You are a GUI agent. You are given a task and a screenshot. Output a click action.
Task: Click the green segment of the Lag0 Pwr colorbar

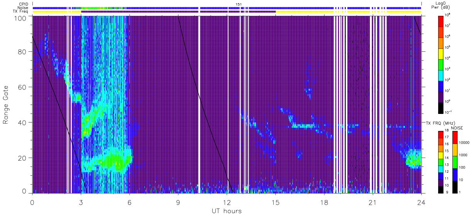pos(441,64)
